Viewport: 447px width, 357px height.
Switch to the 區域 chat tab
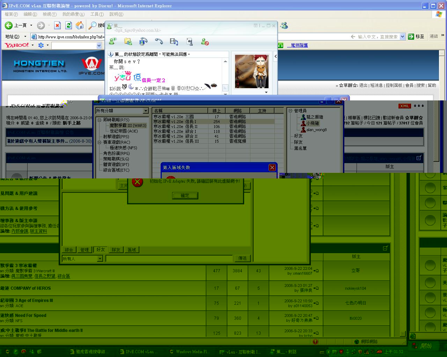(132, 250)
